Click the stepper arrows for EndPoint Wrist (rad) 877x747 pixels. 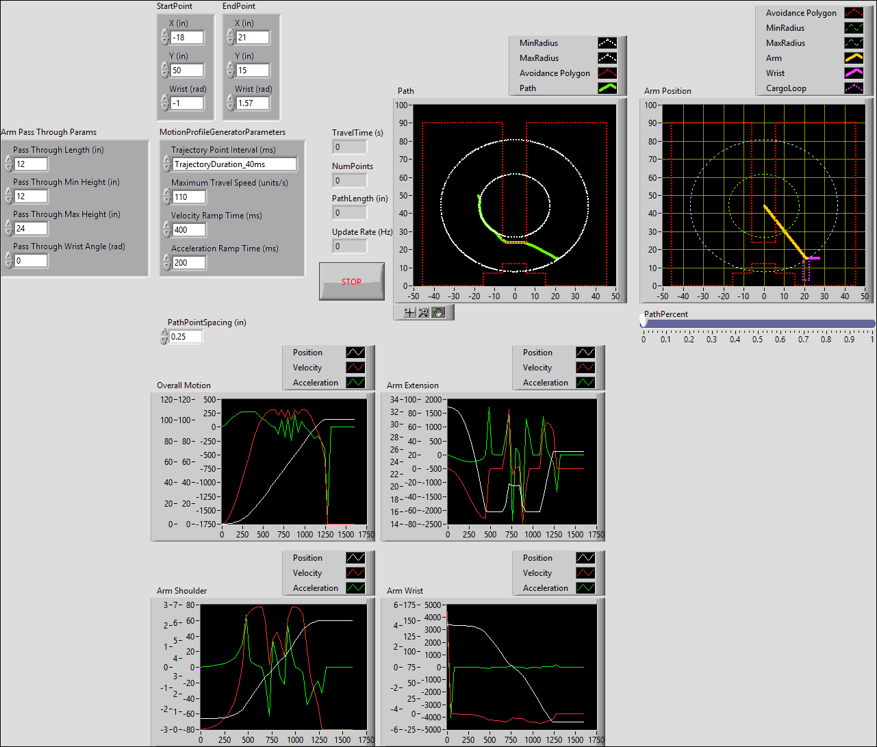click(230, 103)
